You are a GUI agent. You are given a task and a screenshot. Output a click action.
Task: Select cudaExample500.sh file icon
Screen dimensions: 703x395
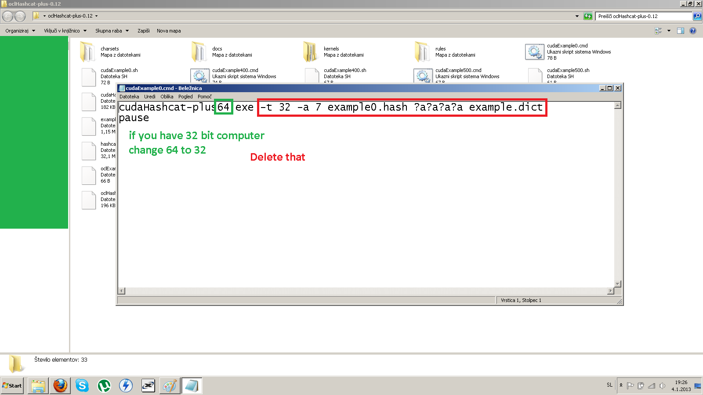pyautogui.click(x=535, y=75)
